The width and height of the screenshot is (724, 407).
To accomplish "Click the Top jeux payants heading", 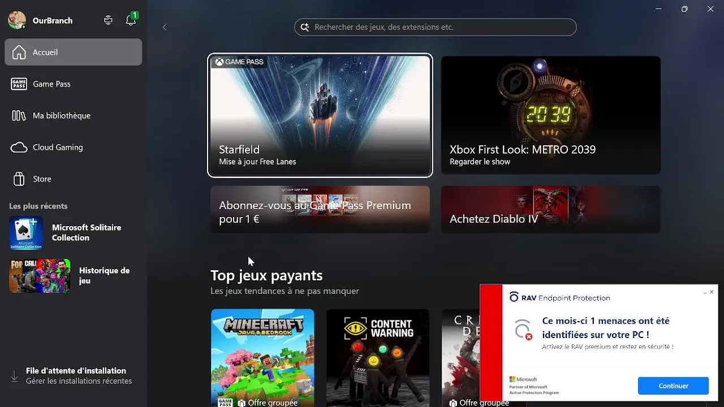I will pyautogui.click(x=266, y=275).
